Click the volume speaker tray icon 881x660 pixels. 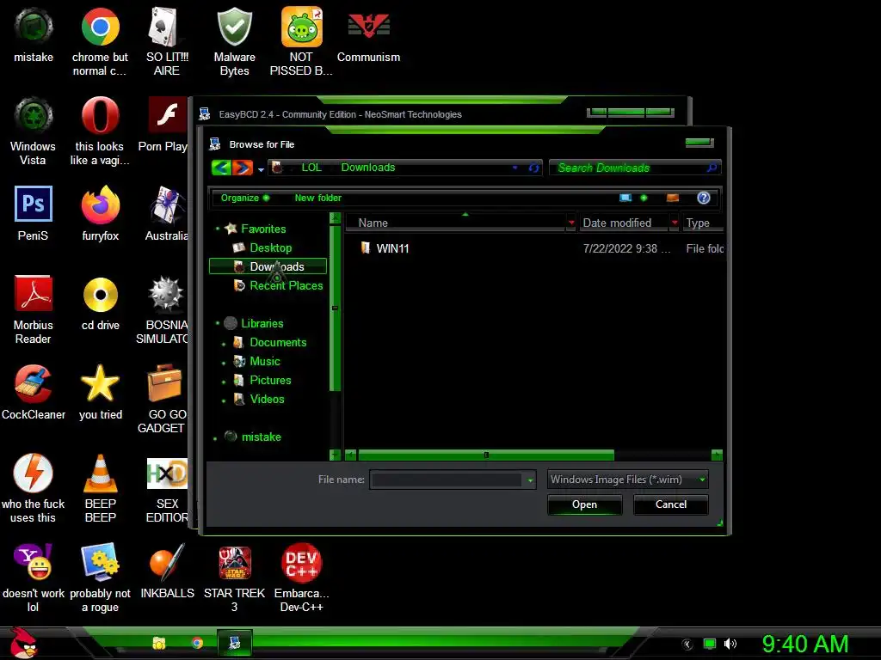(730, 644)
